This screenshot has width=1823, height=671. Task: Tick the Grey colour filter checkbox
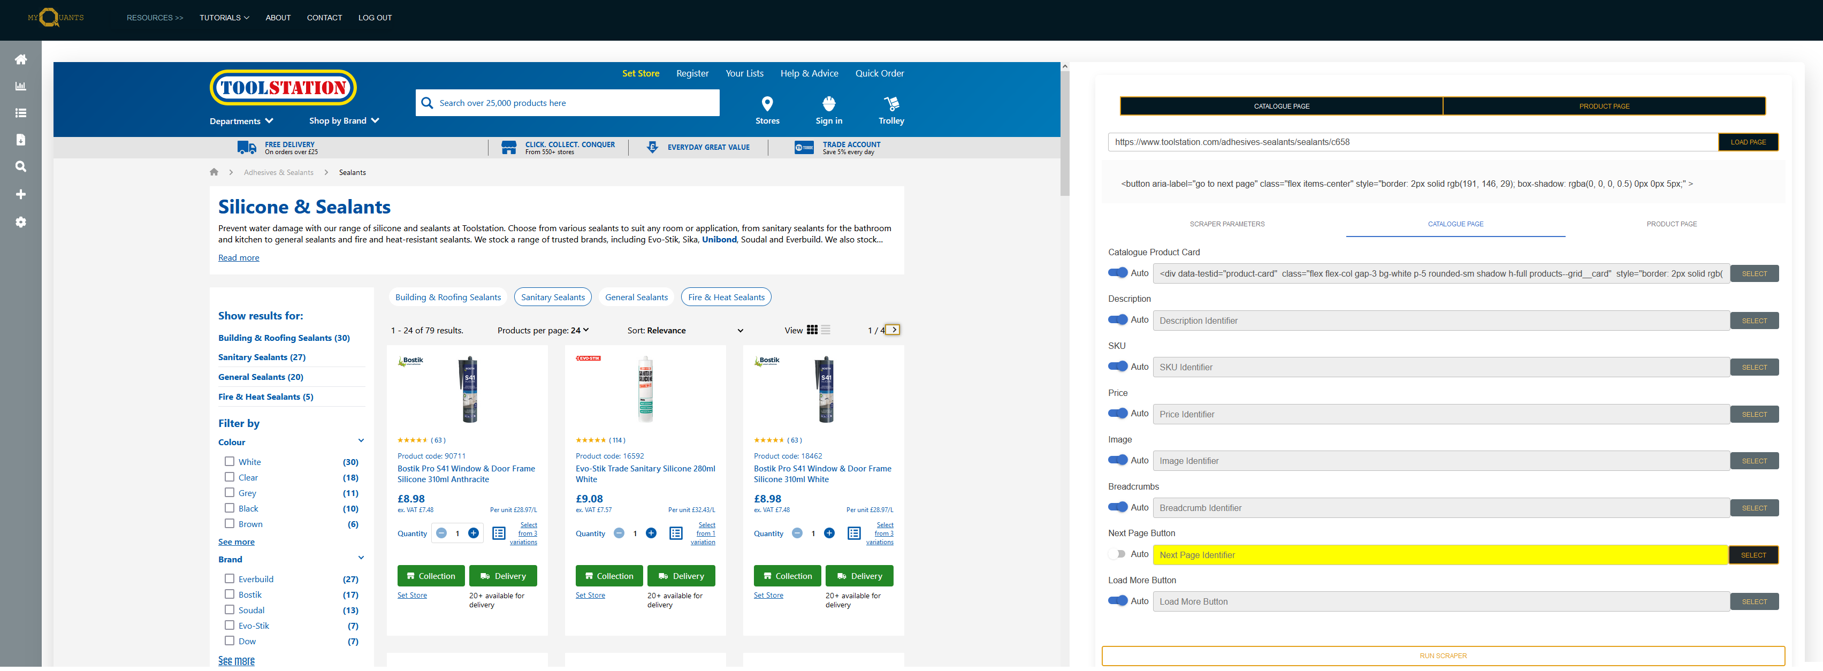(x=230, y=493)
